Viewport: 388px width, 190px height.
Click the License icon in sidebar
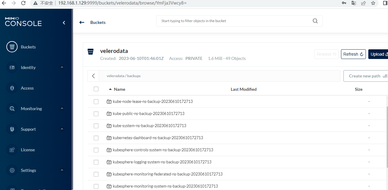[12, 150]
